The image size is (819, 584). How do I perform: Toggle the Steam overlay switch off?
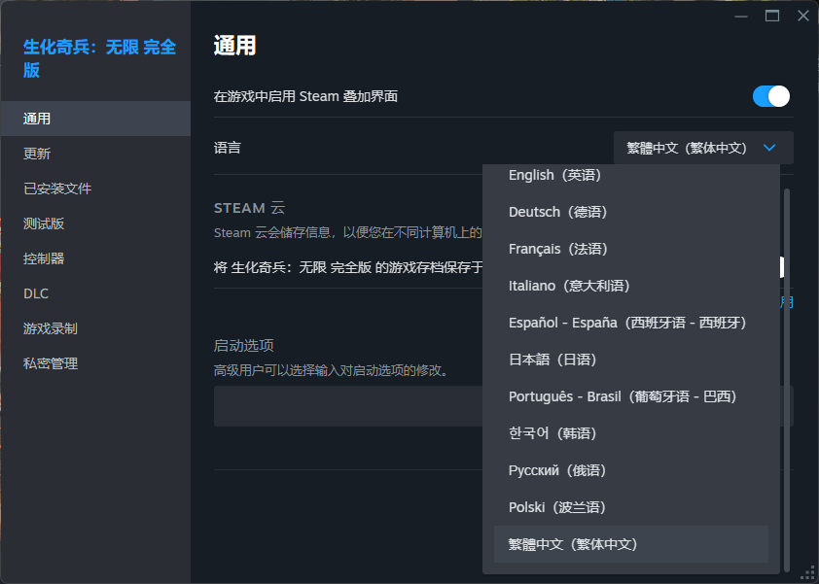pos(771,96)
